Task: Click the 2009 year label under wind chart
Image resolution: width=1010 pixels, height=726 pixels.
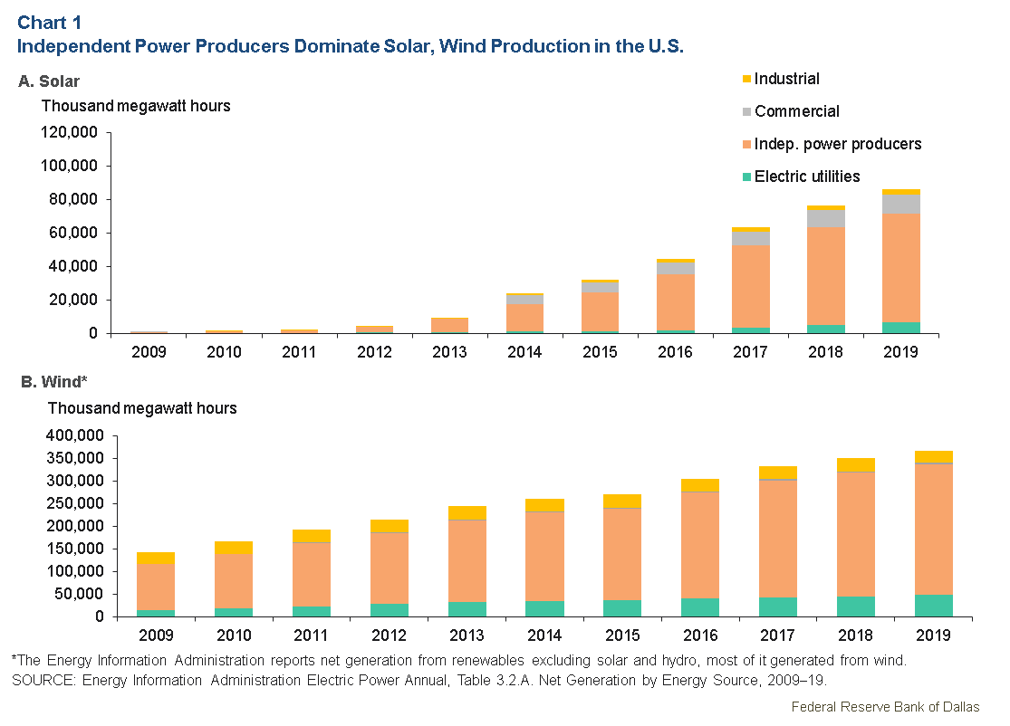Action: click(156, 635)
